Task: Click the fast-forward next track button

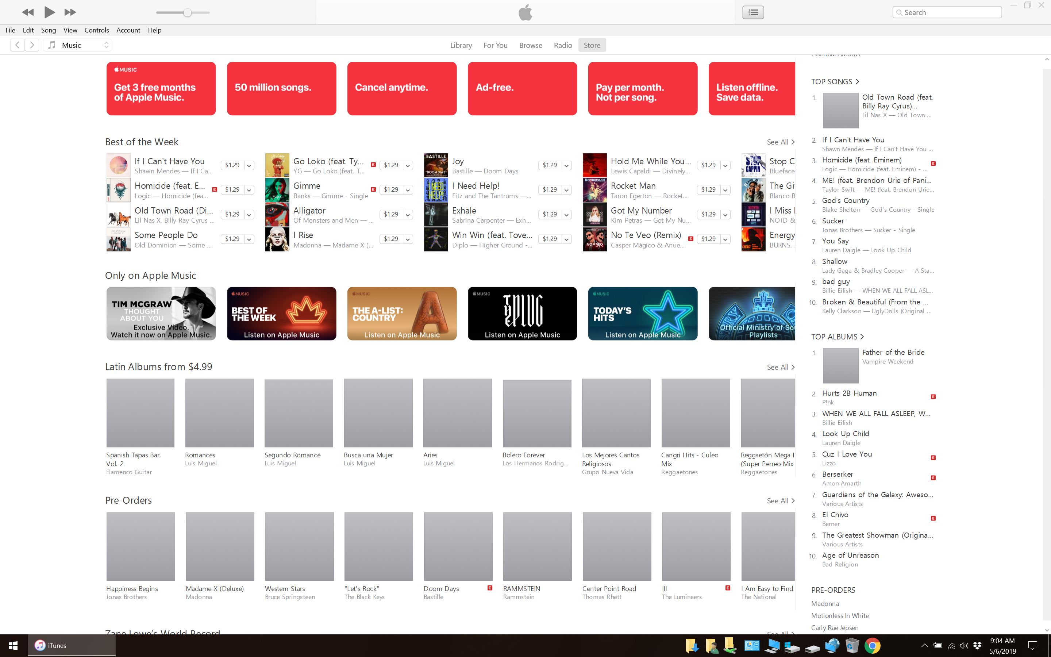Action: point(70,12)
